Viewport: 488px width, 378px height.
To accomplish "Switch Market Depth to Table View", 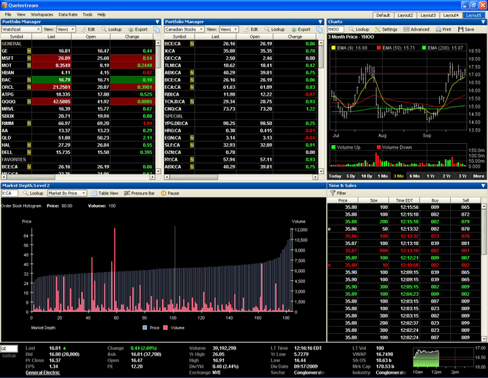I will 104,193.
